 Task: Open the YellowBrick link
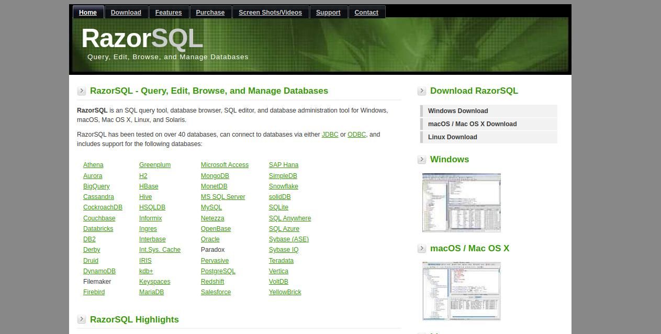[285, 292]
